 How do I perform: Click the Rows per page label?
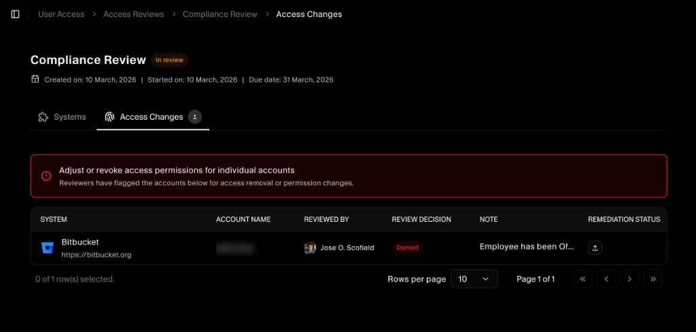point(417,279)
